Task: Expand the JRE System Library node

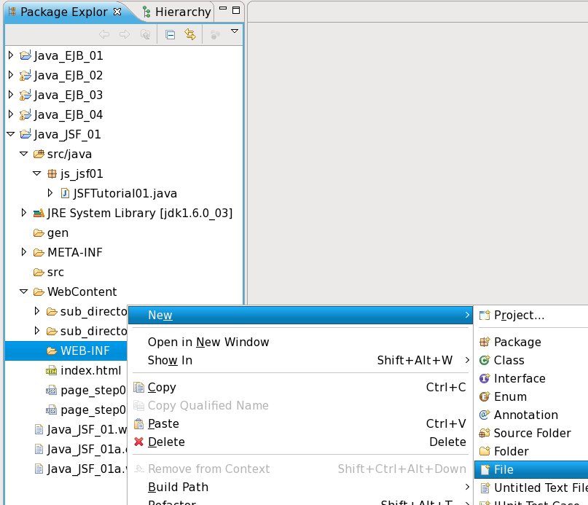Action: [x=24, y=213]
